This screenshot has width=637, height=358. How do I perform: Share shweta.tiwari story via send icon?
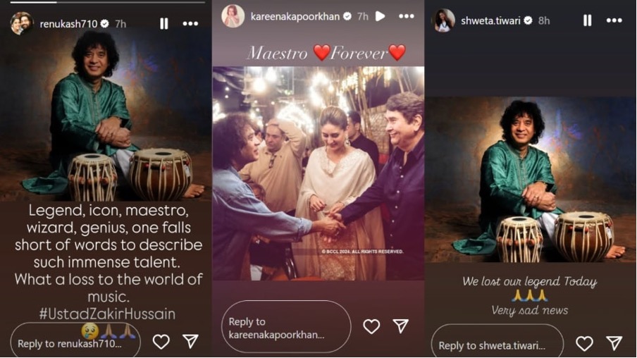pyautogui.click(x=614, y=343)
